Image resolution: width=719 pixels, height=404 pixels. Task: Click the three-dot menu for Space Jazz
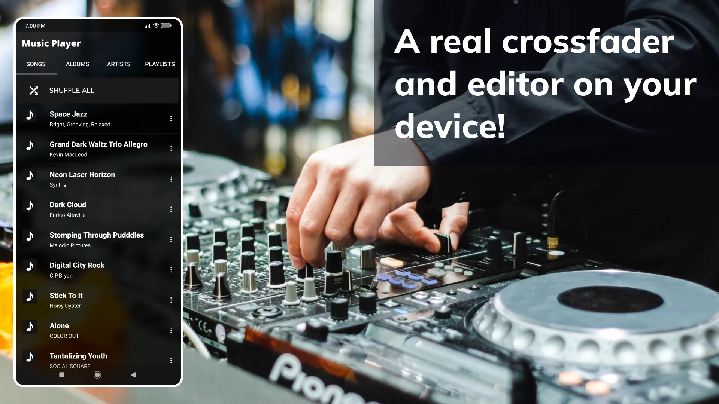172,118
